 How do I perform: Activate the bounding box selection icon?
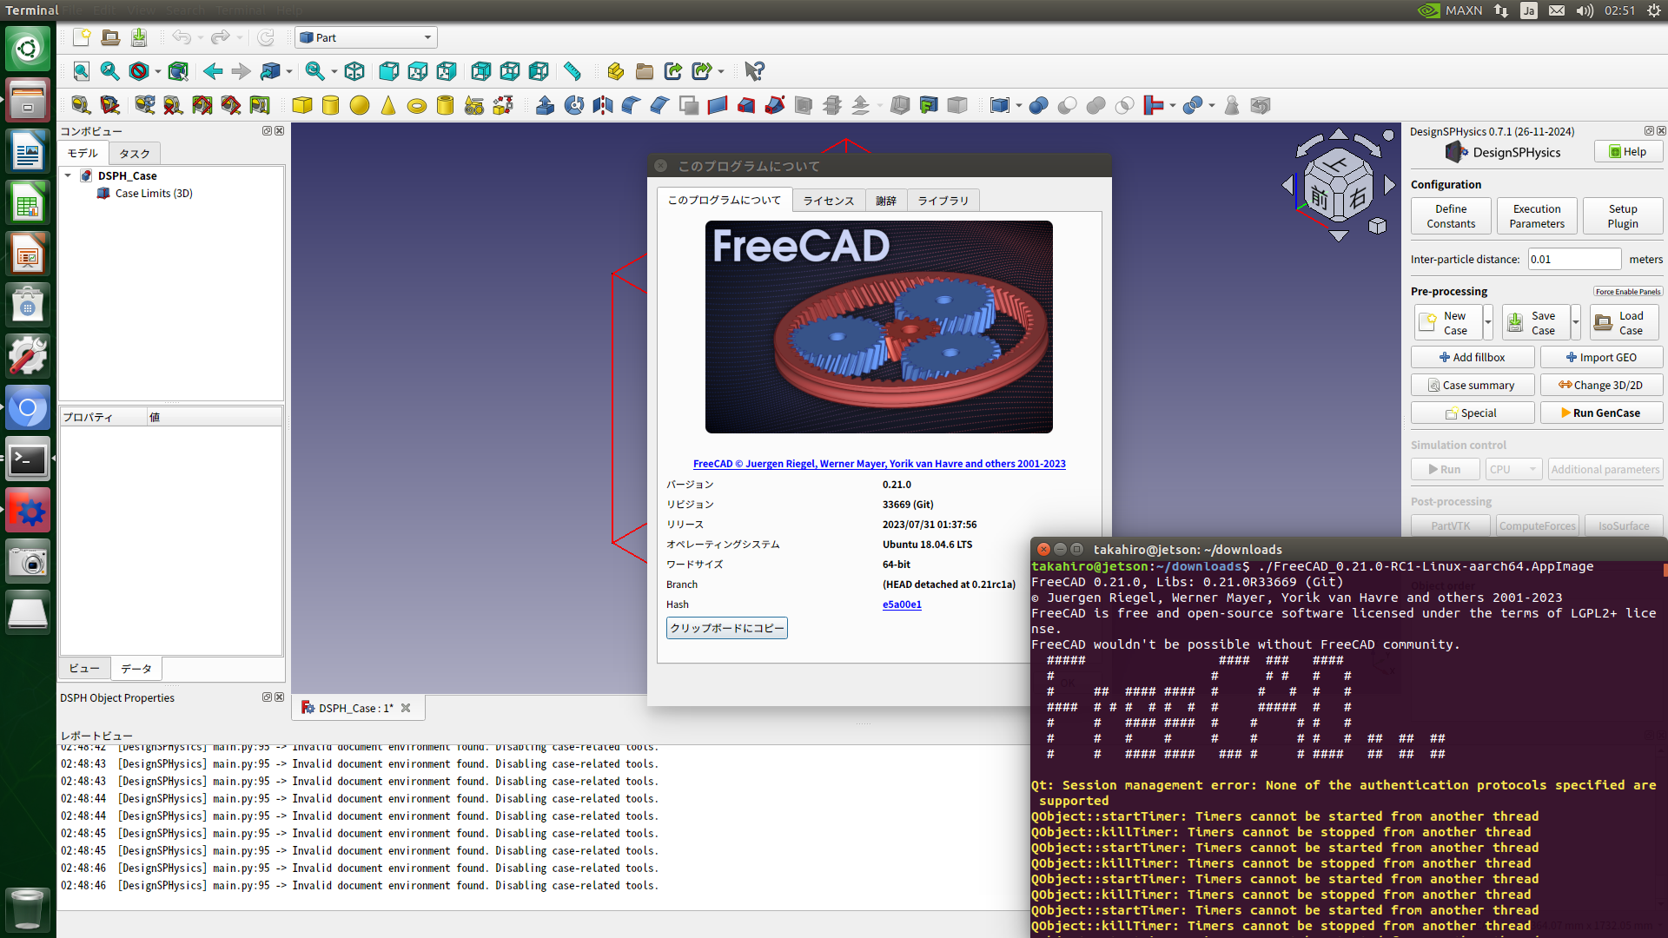(178, 71)
